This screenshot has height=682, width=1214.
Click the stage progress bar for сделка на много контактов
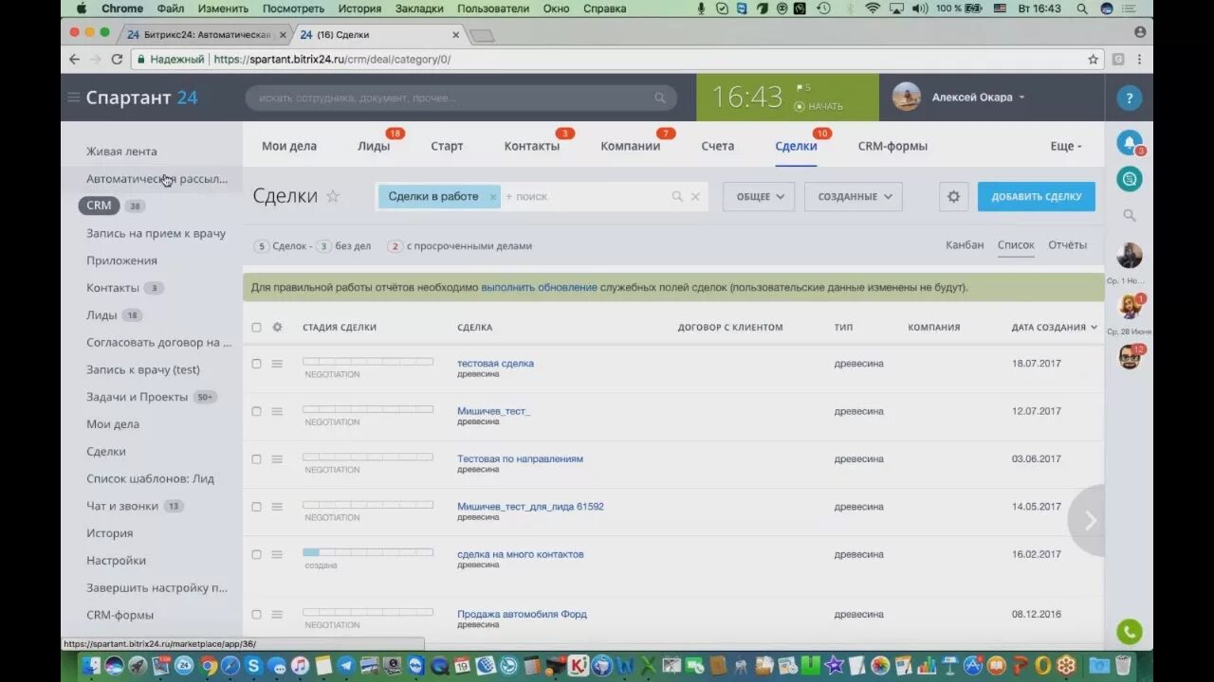point(368,551)
